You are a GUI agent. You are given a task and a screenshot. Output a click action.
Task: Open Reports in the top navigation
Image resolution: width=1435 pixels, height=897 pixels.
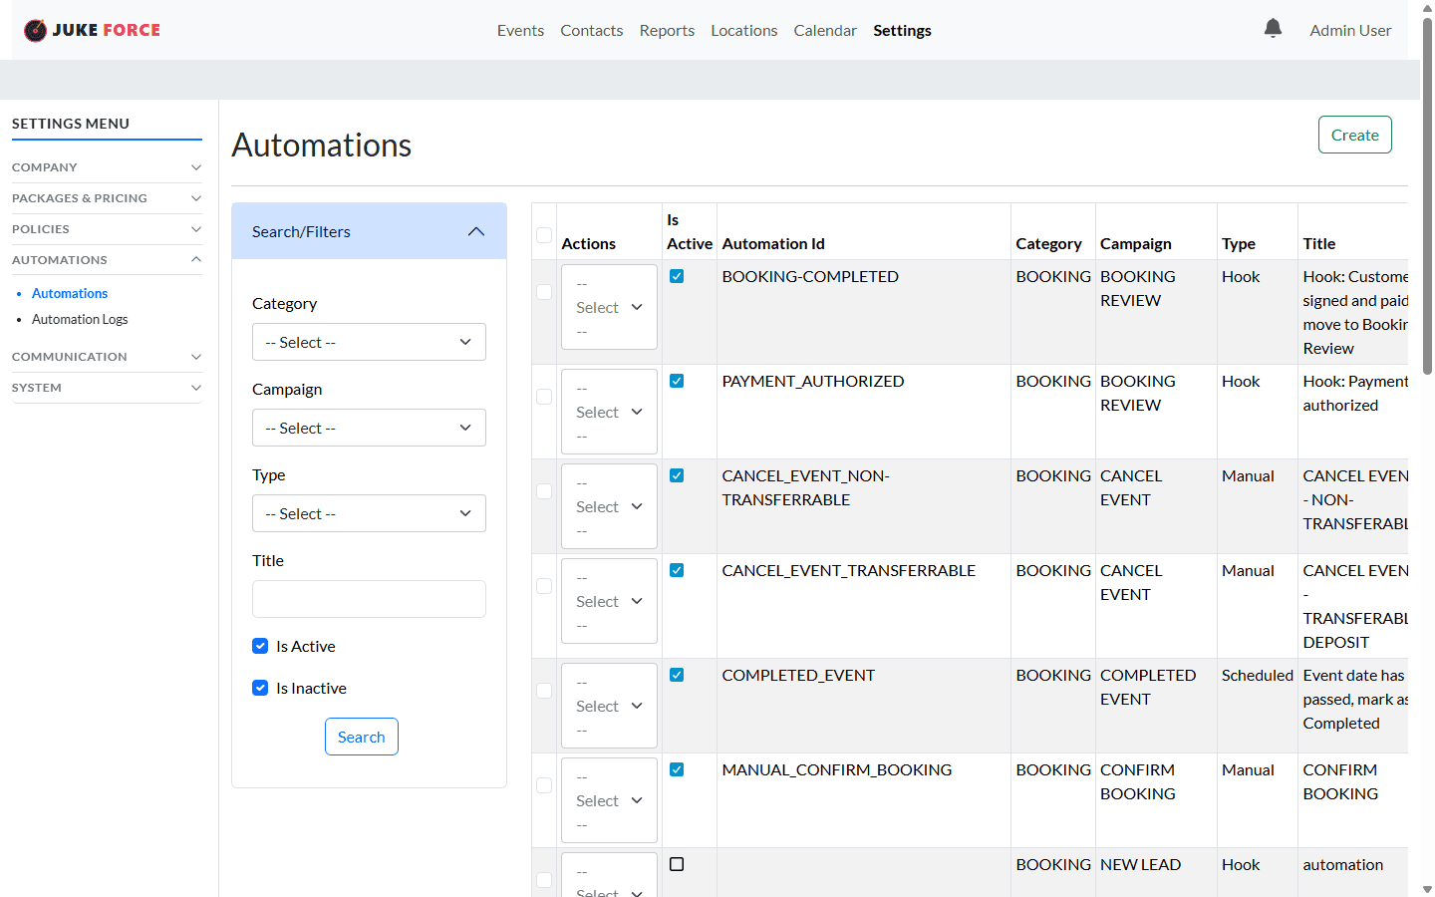667,31
